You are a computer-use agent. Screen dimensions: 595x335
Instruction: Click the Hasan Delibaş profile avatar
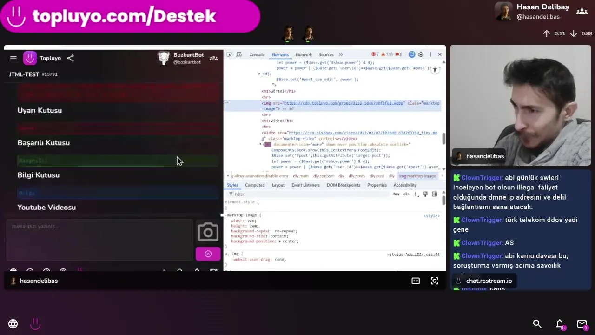point(503,11)
